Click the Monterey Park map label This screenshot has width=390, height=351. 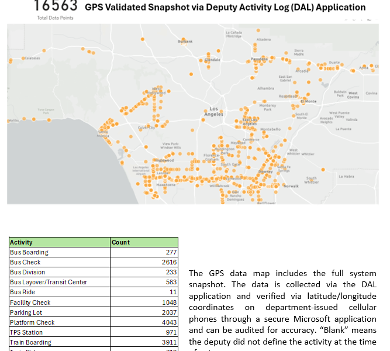coord(267,108)
